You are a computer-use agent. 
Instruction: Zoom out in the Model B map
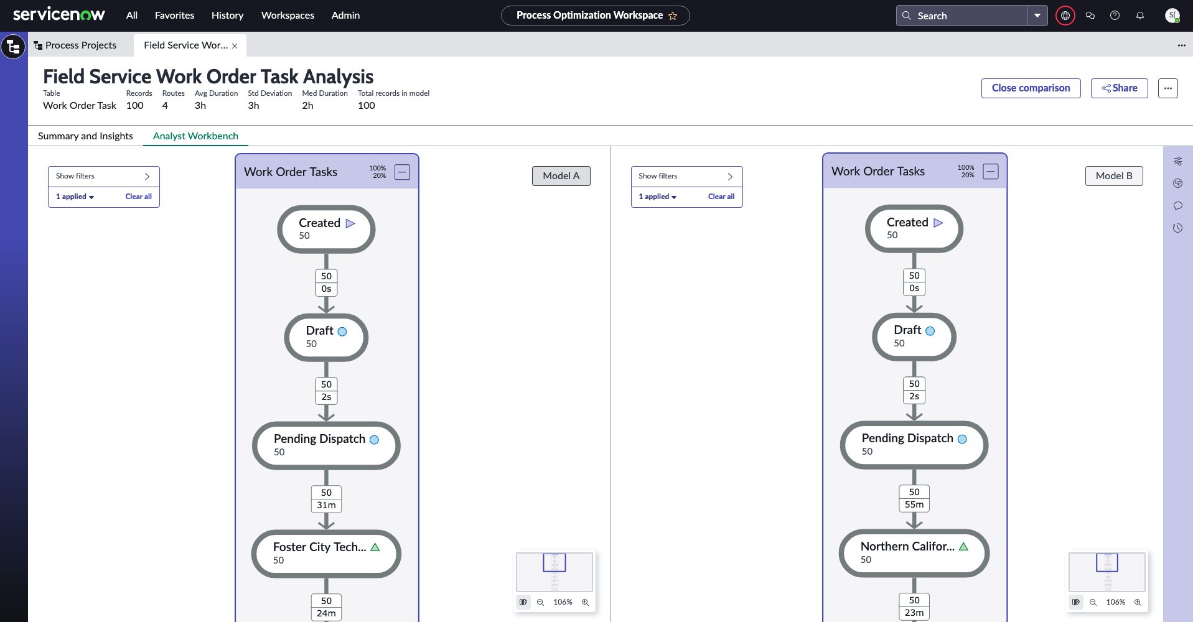click(1093, 602)
